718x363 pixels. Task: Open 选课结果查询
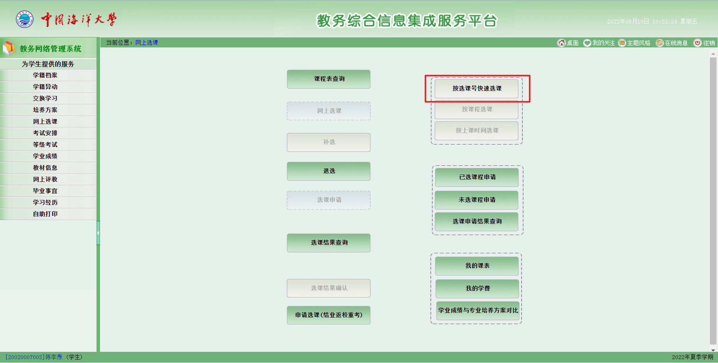329,243
